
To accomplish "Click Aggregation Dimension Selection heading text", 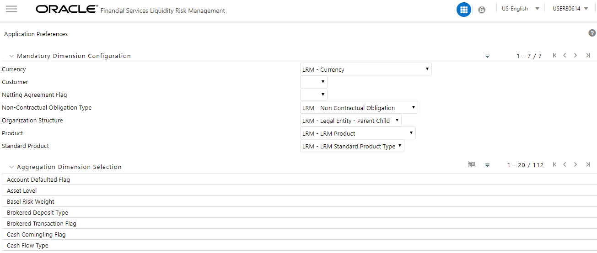I will coord(69,167).
